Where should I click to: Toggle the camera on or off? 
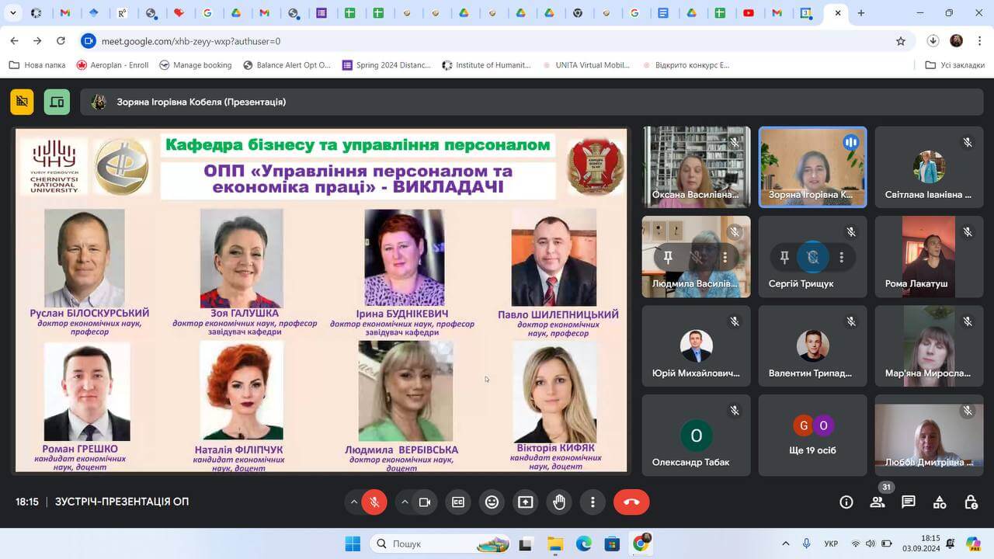point(425,502)
